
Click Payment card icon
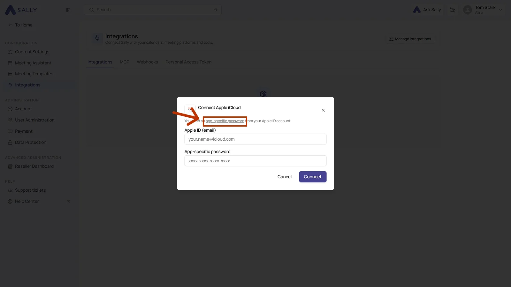click(x=10, y=131)
